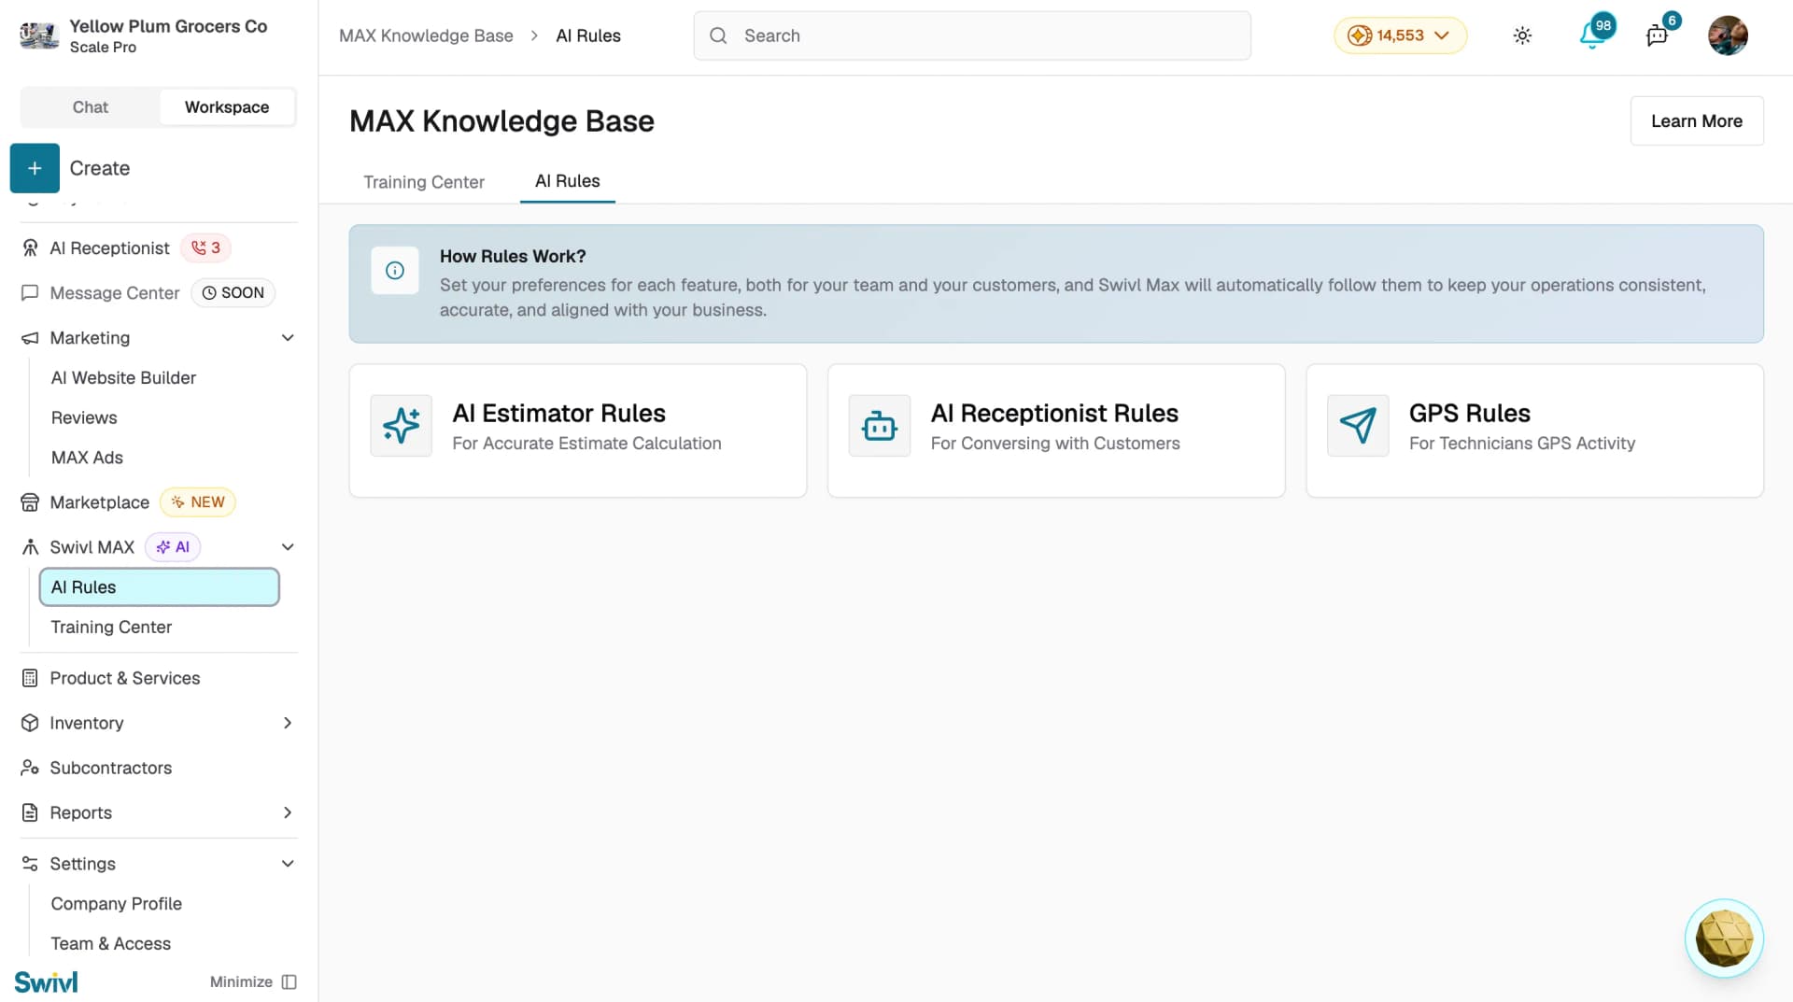Collapse the Marketing section chevron
The height and width of the screenshot is (1002, 1793).
click(288, 338)
